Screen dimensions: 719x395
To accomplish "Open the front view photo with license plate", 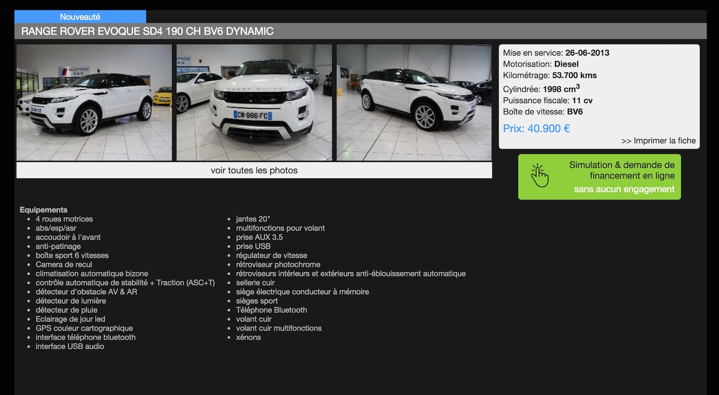I will pyautogui.click(x=254, y=103).
